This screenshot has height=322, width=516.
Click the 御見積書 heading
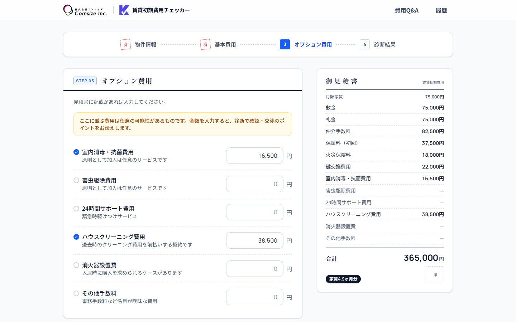click(x=341, y=81)
